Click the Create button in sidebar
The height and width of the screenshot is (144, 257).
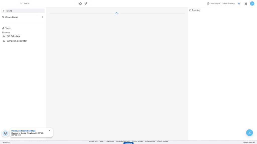(x=23, y=11)
